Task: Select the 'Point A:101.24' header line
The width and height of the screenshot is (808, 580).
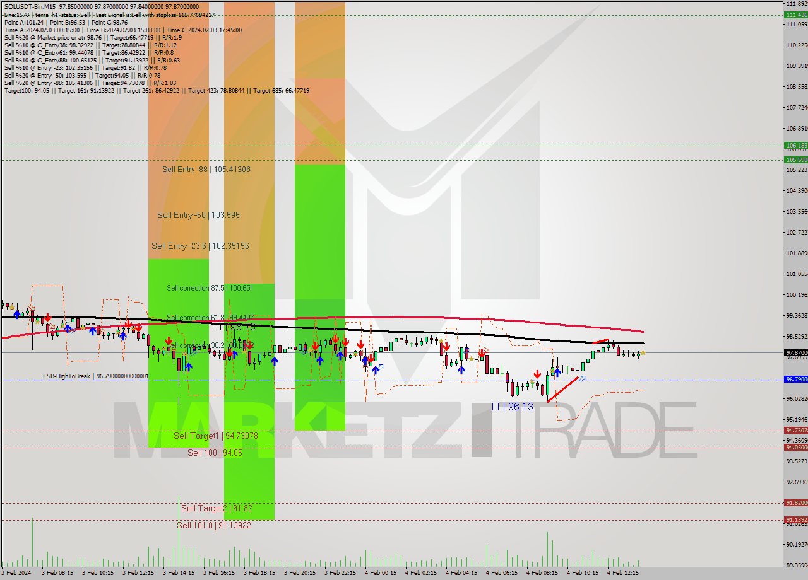Action: click(x=66, y=22)
